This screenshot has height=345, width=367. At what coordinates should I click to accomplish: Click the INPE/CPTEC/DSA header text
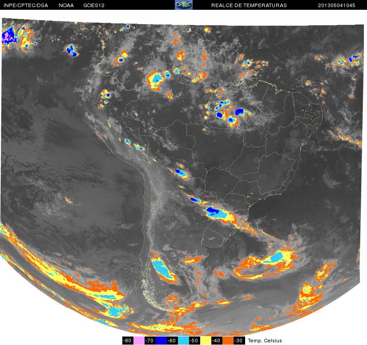pos(26,5)
